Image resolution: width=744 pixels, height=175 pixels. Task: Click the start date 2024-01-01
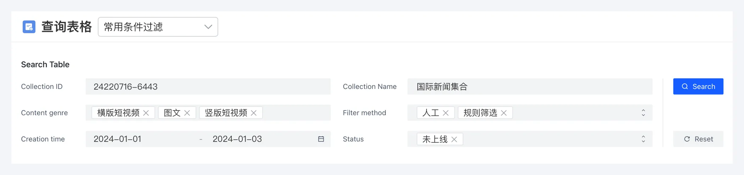click(x=118, y=139)
